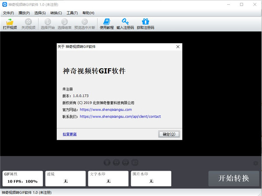Close the 关于 about dialog
The image size is (262, 196).
(x=177, y=46)
